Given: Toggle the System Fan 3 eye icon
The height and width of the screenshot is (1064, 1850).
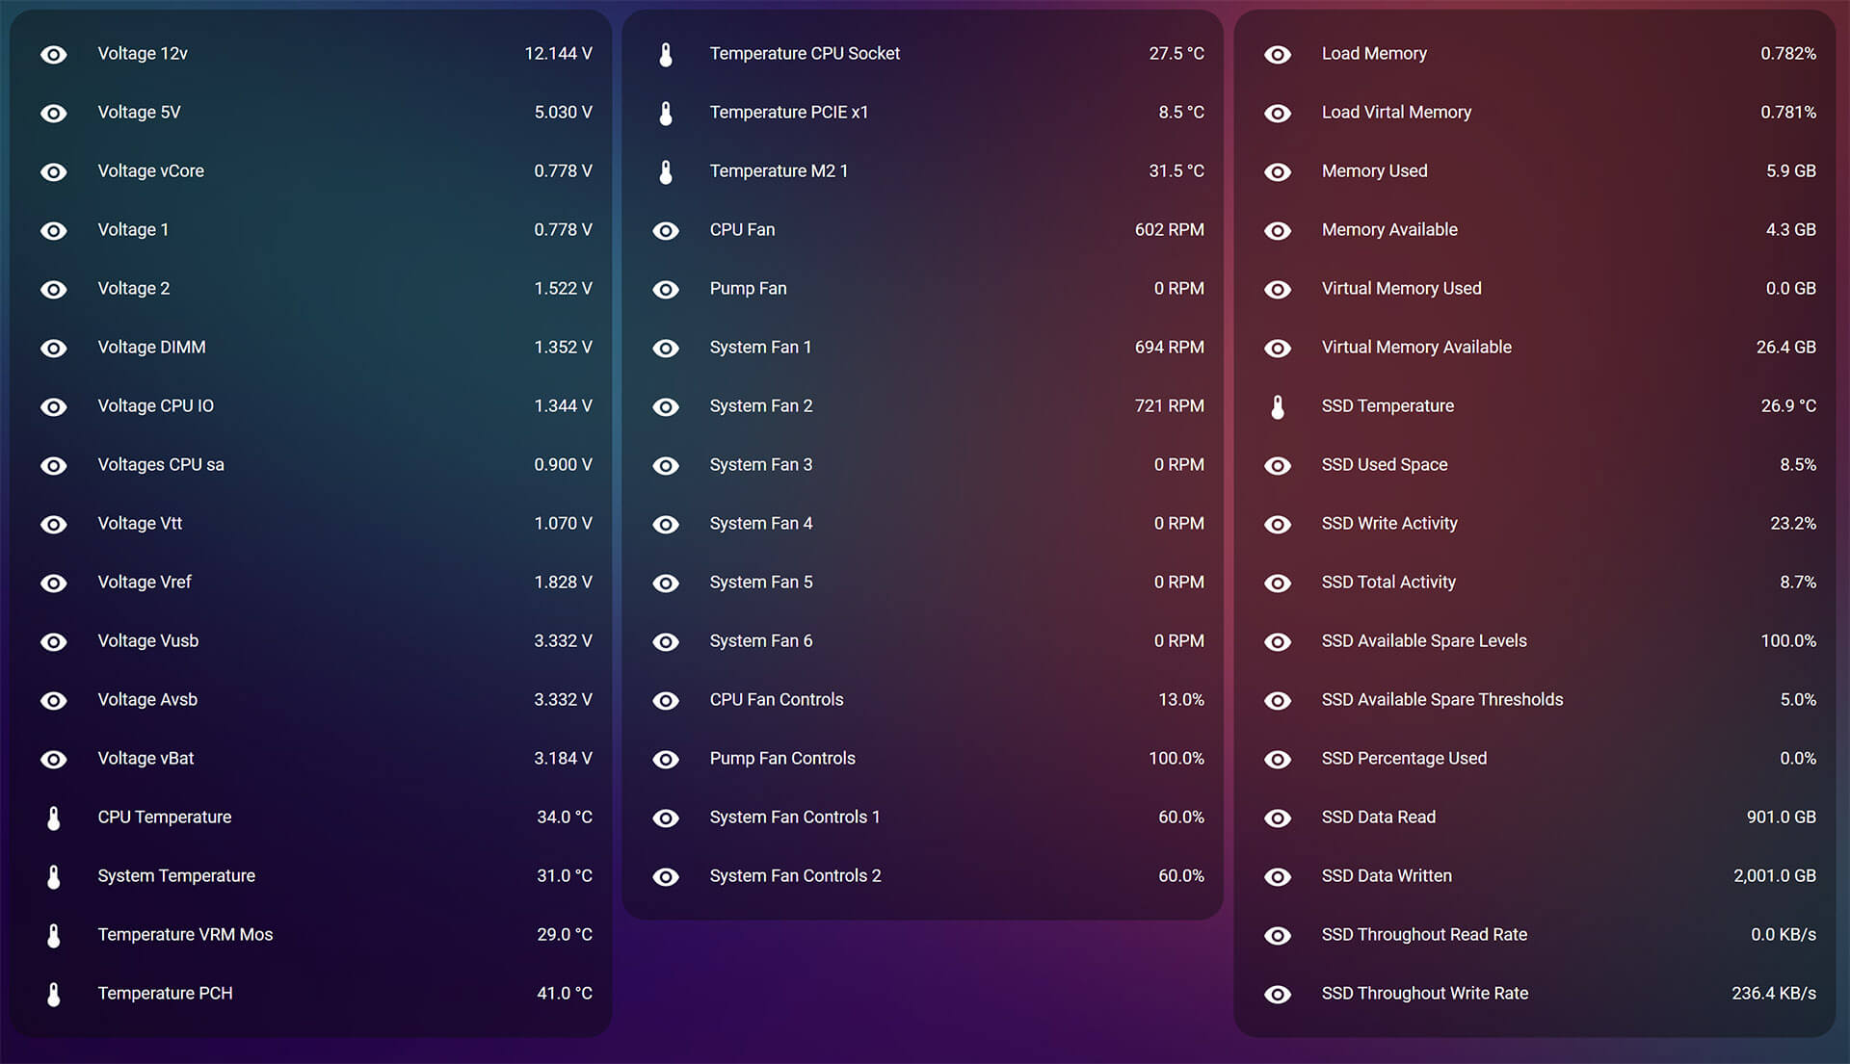Looking at the screenshot, I should click(x=666, y=465).
